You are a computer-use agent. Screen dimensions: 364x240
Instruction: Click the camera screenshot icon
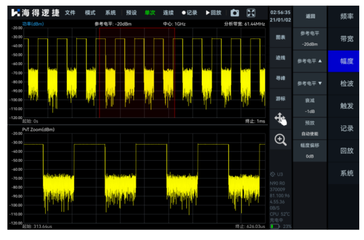[x=235, y=13]
